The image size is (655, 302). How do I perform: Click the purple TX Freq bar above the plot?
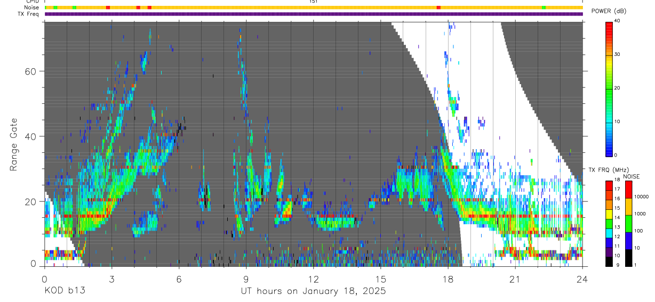[314, 14]
